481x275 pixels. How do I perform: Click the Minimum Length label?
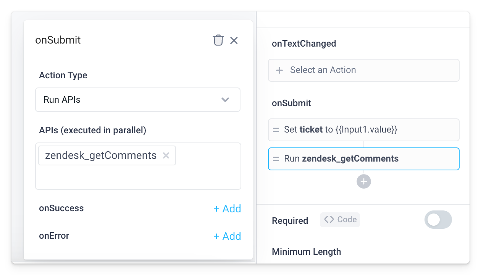(x=306, y=251)
